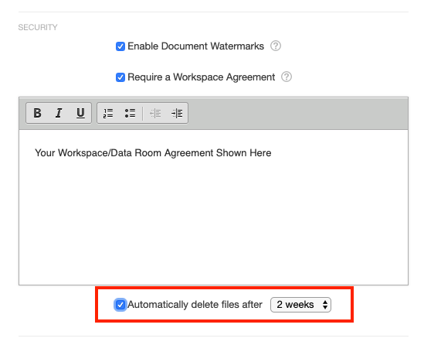The width and height of the screenshot is (424, 345).
Task: Apply italic formatting with the I button
Action: (59, 113)
